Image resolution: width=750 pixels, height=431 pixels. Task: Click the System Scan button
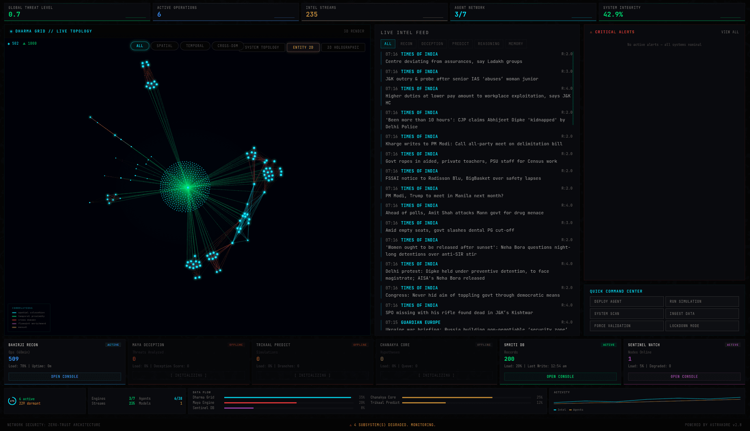tap(626, 314)
